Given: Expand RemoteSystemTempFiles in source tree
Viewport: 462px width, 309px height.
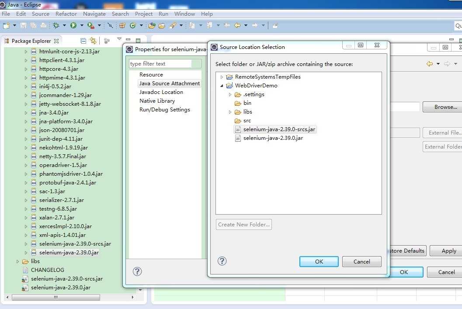Looking at the screenshot, I should coord(222,77).
